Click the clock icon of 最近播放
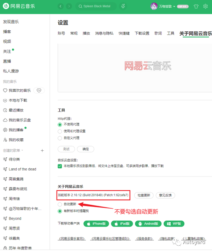The height and width of the screenshot is (252, 212). coord(5,110)
